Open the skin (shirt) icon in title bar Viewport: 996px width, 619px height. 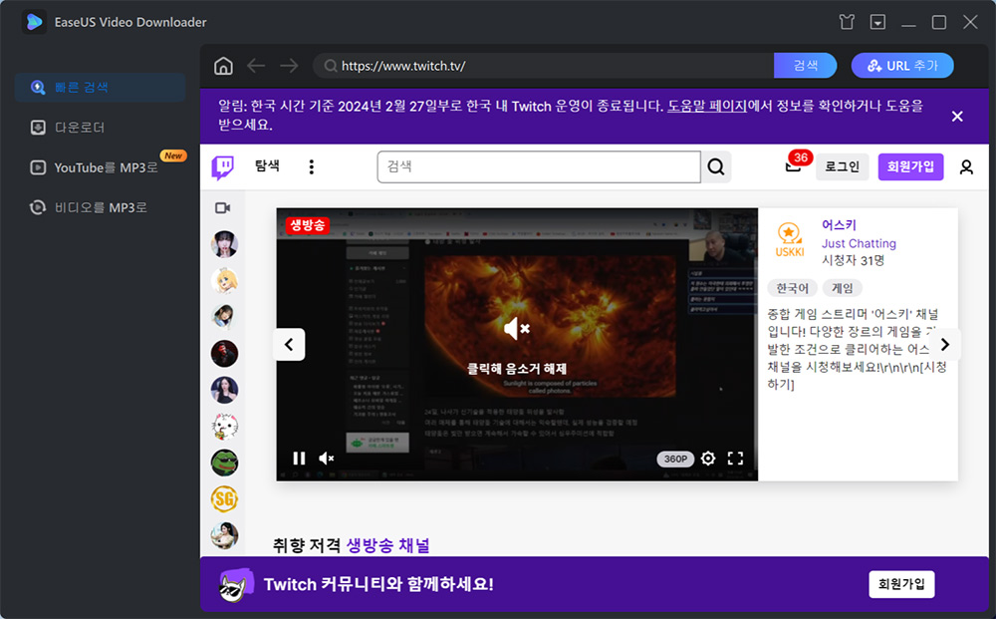click(846, 22)
